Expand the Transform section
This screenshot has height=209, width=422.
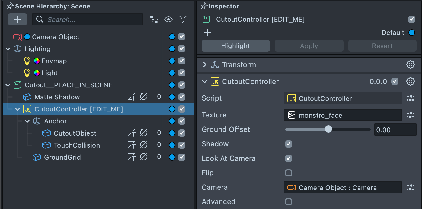point(205,64)
